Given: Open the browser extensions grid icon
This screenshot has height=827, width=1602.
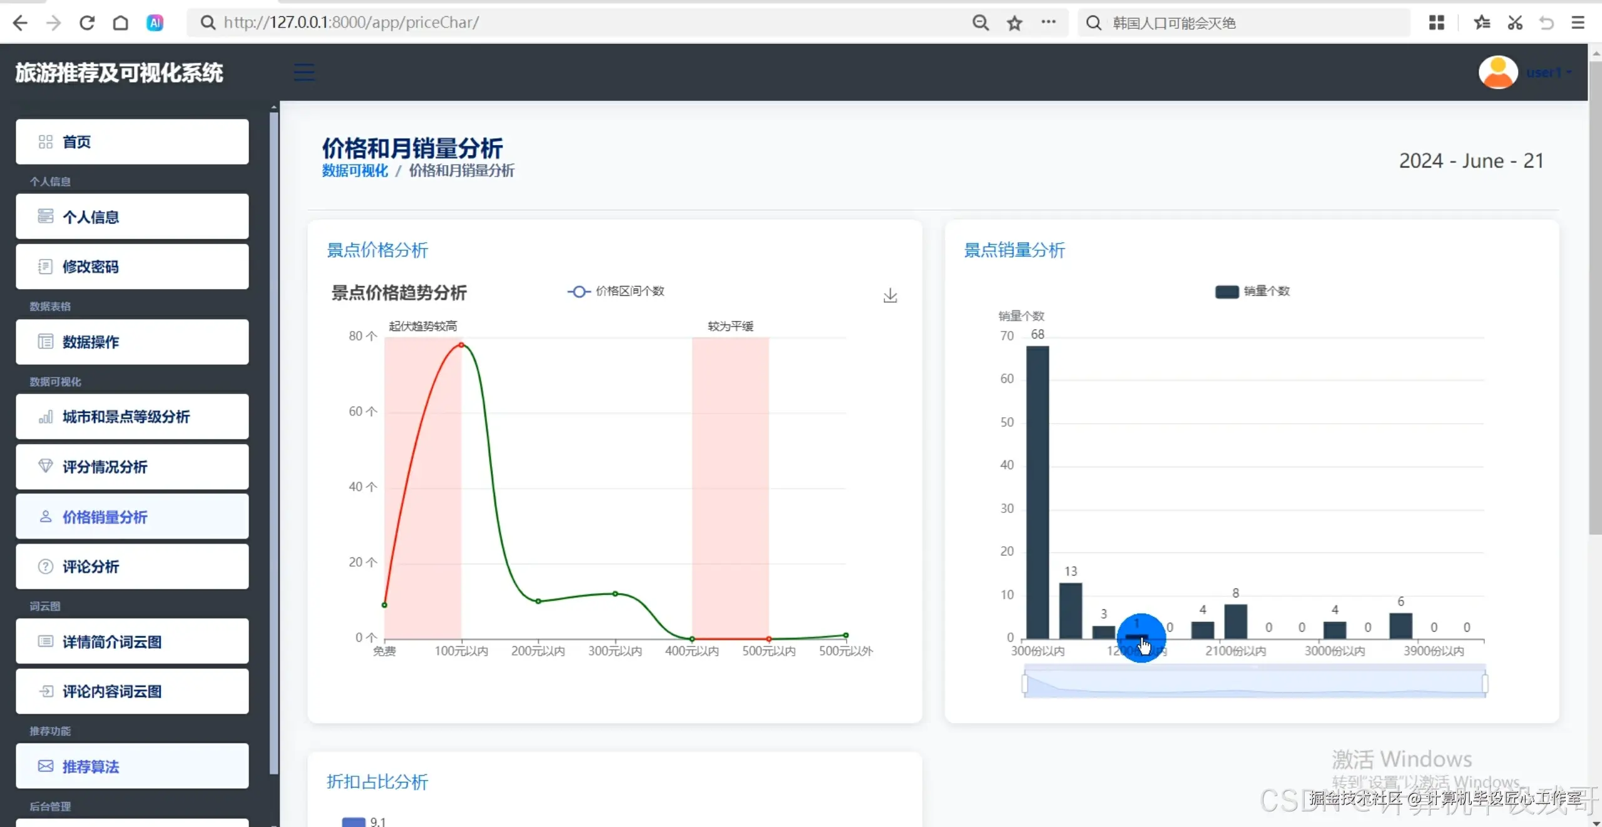Looking at the screenshot, I should click(x=1437, y=23).
